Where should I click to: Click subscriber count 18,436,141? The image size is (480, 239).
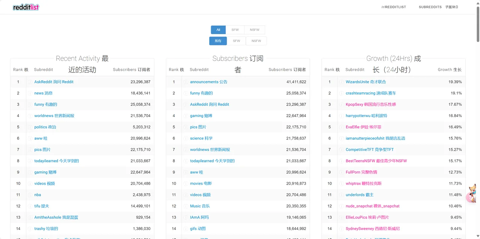(141, 93)
